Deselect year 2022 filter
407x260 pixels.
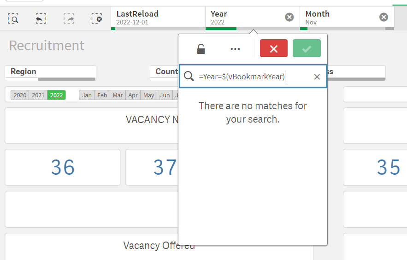point(56,95)
